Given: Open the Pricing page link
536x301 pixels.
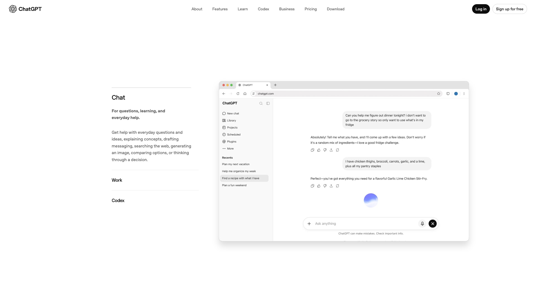Looking at the screenshot, I should [311, 9].
